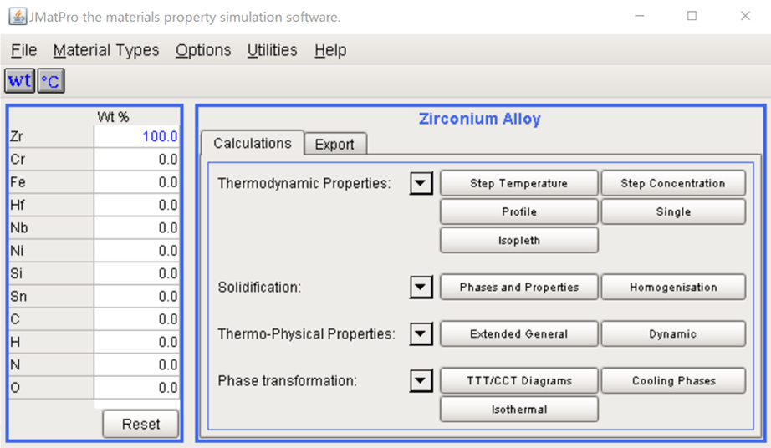Viewport: 771px width, 448px height.
Task: Open the Material Types menu
Action: click(x=106, y=50)
